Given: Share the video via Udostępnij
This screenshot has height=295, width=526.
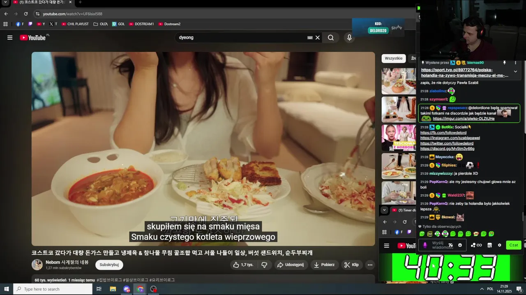Looking at the screenshot, I should point(291,265).
